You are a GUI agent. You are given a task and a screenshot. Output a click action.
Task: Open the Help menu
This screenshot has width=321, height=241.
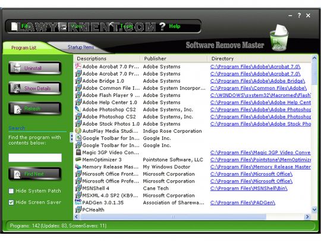click(x=175, y=26)
